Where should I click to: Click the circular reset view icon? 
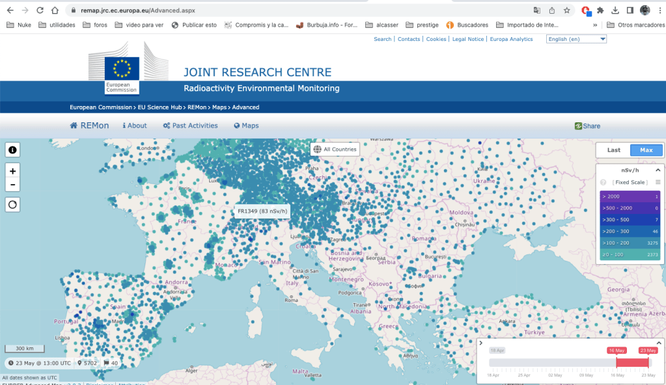(x=13, y=204)
